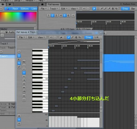Screen dimensions: 137x129
Task: Select page button 1 in arrangement
Action: [x=49, y=15]
